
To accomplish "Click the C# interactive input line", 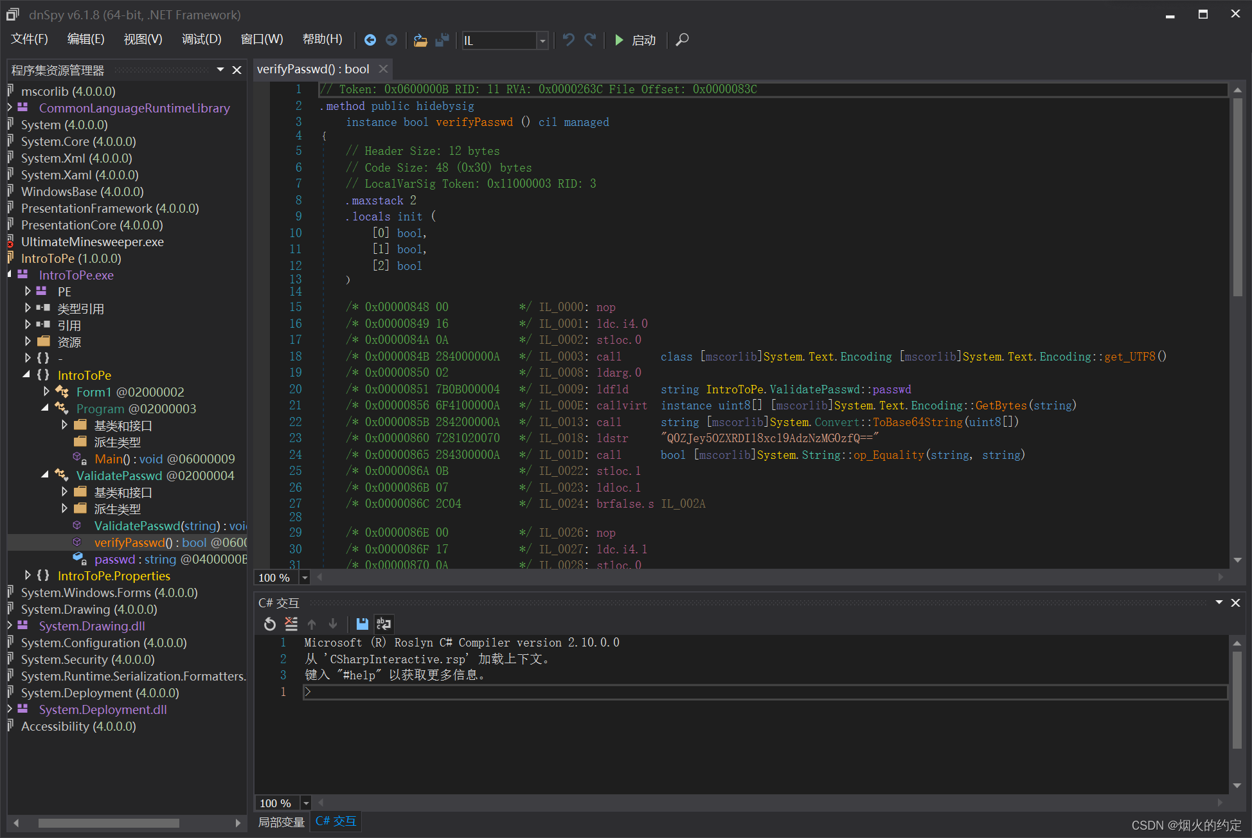I will tap(765, 692).
